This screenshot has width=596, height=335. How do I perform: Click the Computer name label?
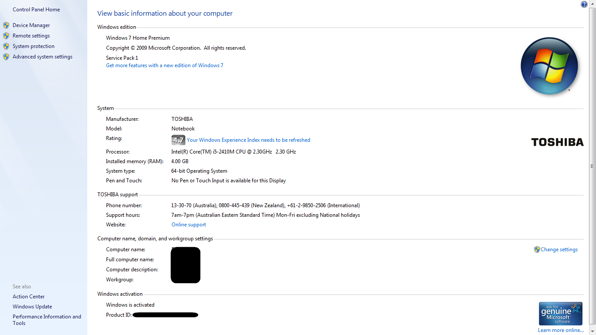pyautogui.click(x=126, y=250)
